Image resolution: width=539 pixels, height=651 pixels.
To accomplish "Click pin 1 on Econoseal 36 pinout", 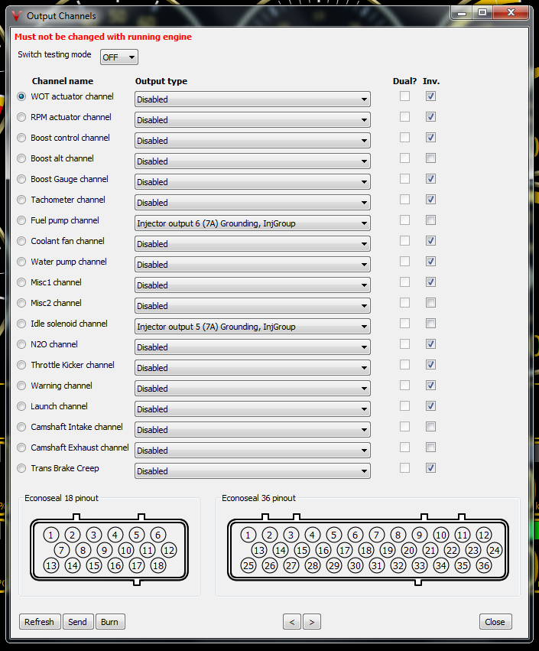I will (x=248, y=535).
